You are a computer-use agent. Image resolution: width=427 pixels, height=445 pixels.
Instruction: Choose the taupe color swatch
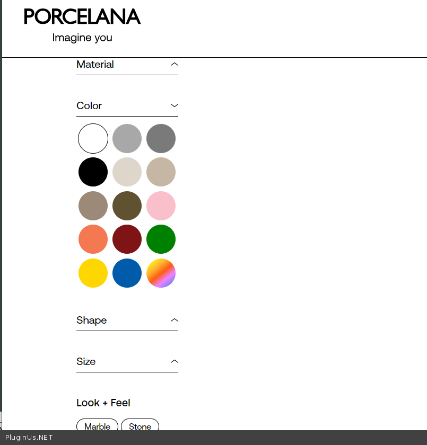tap(93, 206)
